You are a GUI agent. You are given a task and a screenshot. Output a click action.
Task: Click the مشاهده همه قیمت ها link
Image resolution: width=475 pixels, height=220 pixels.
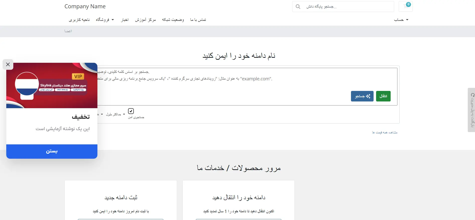(x=385, y=132)
